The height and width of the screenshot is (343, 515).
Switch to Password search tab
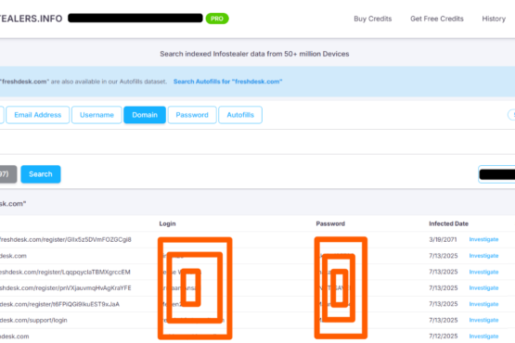pos(192,115)
